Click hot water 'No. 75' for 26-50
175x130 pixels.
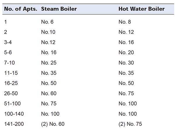126,93
